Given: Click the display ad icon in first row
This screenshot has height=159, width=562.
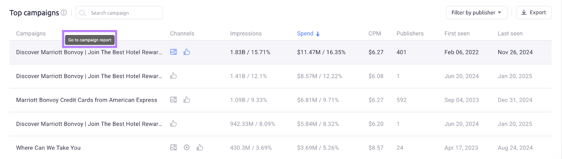Looking at the screenshot, I should 174,52.
